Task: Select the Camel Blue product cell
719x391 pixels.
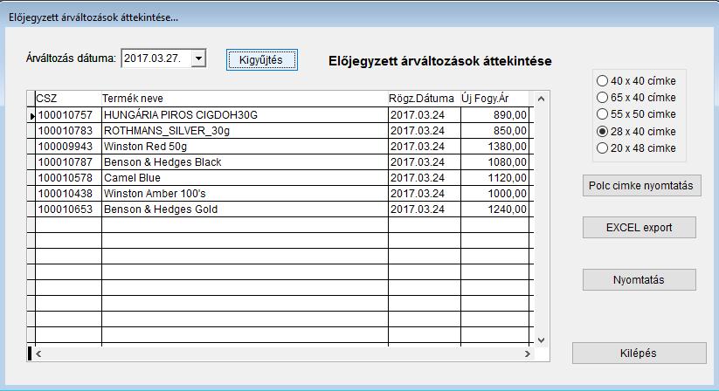Action: [x=245, y=178]
